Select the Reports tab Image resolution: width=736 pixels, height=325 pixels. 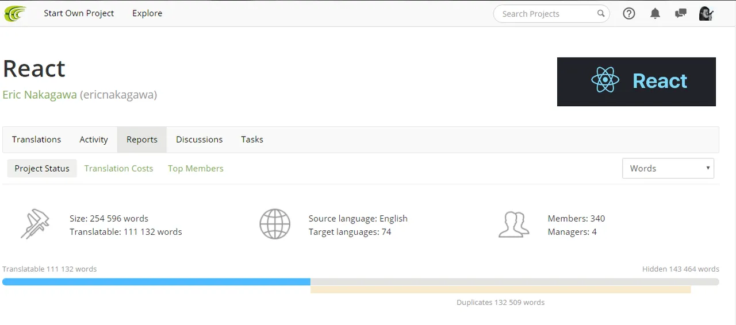pos(142,140)
